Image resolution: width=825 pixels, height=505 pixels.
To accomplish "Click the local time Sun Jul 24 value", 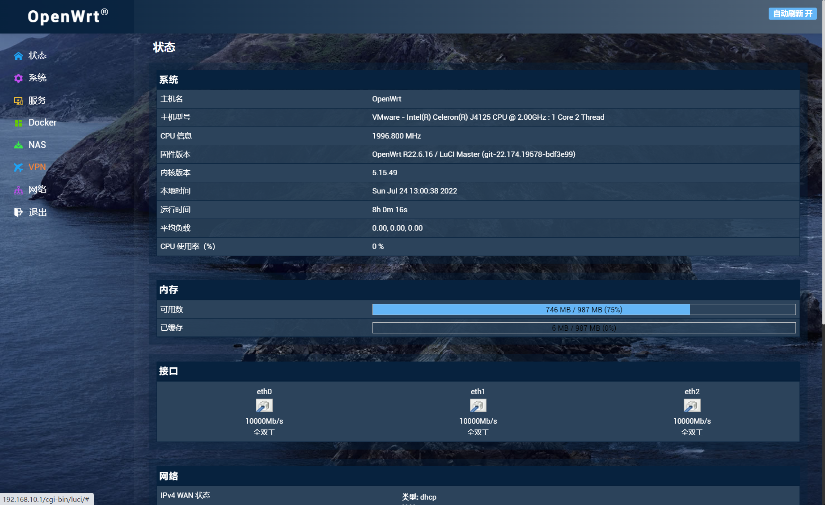I will pos(415,191).
